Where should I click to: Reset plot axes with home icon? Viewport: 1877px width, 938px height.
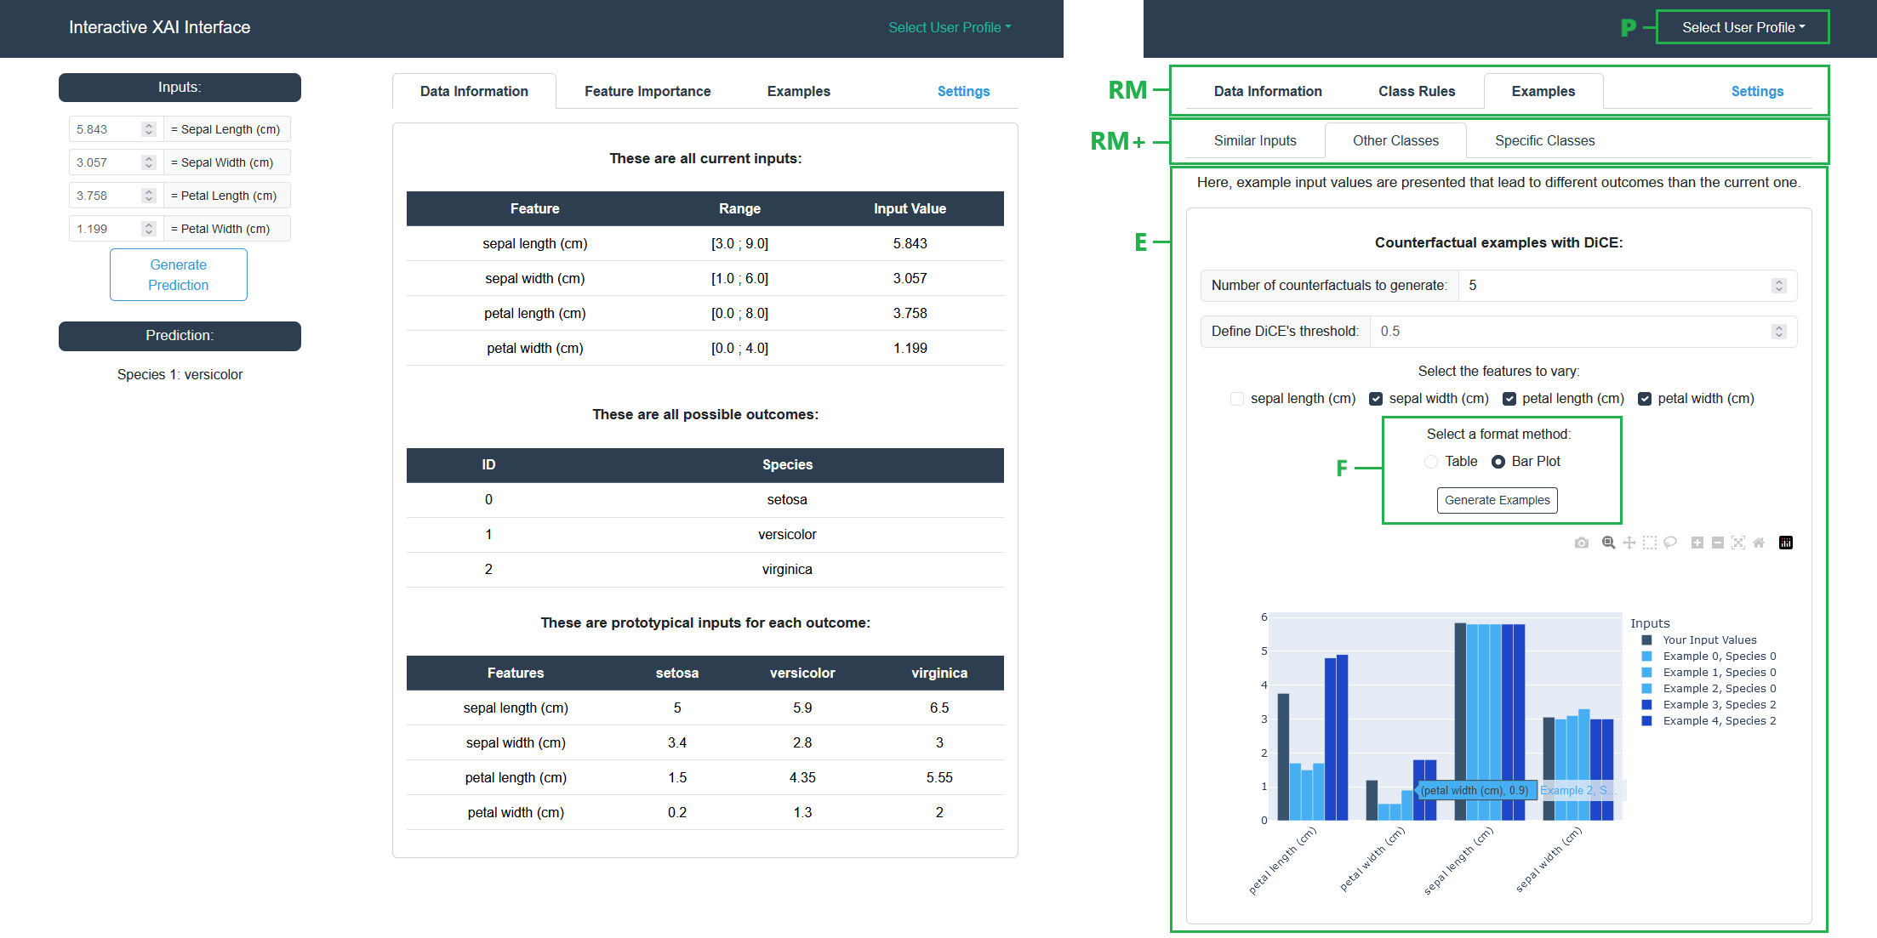(1759, 543)
